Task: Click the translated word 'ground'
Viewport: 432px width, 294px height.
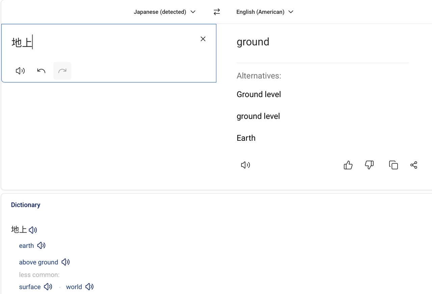Action: (x=253, y=42)
